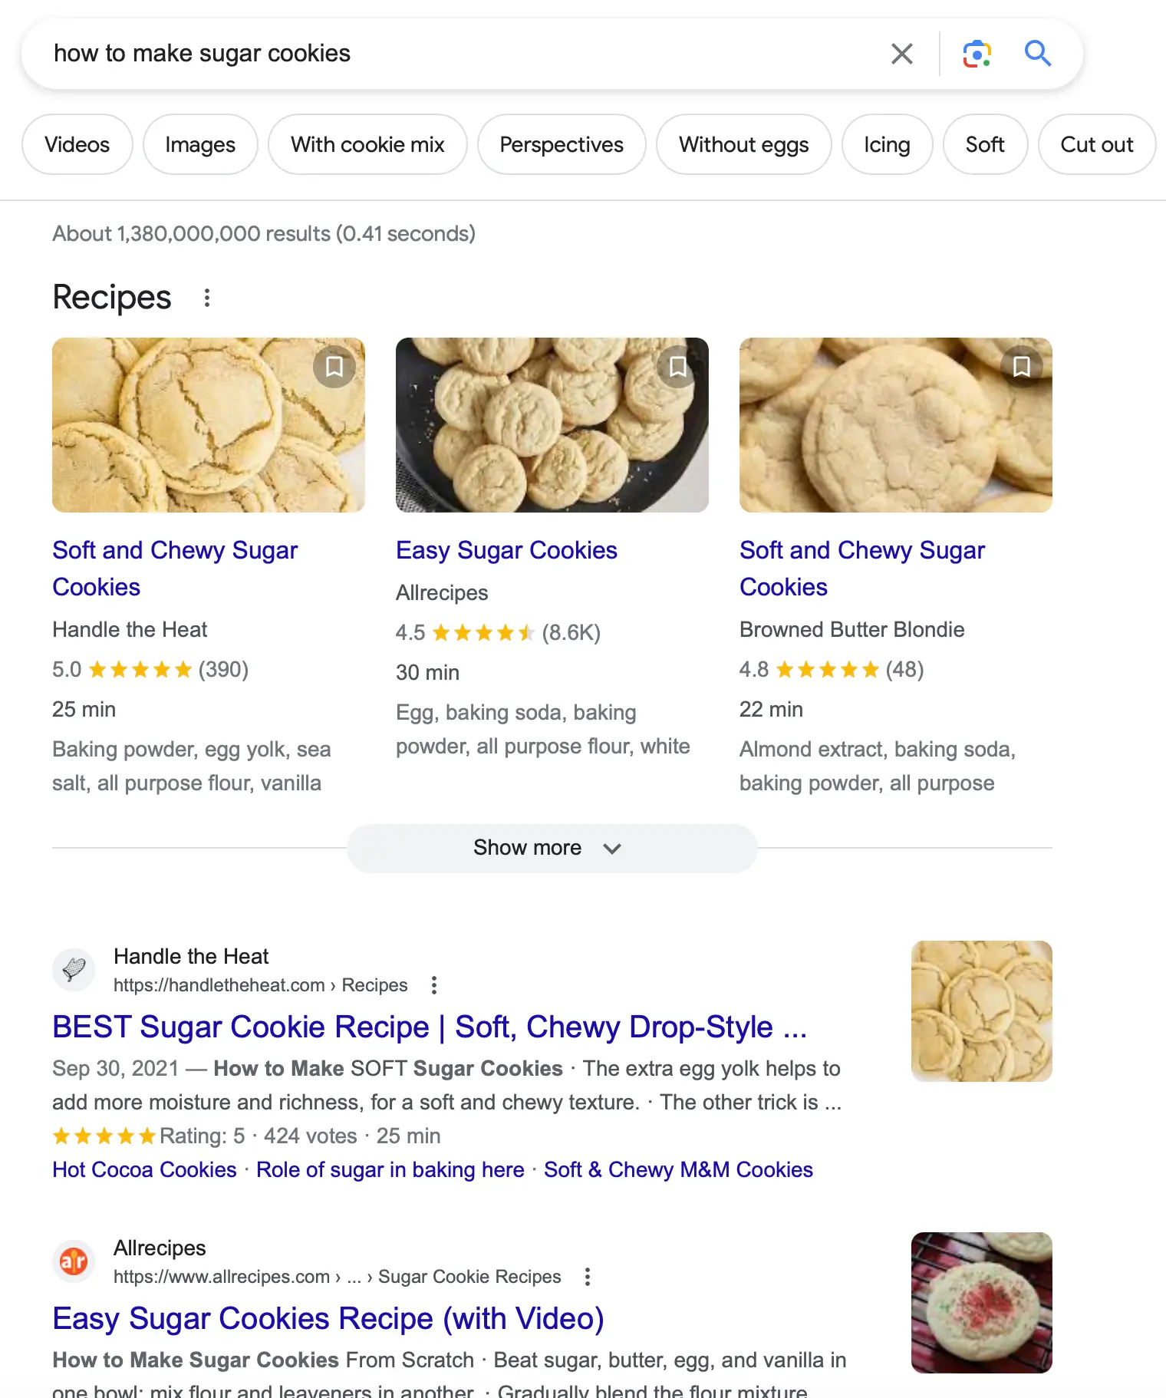Viewport: 1166px width, 1398px height.
Task: Switch to the Images filter
Action: point(200,144)
